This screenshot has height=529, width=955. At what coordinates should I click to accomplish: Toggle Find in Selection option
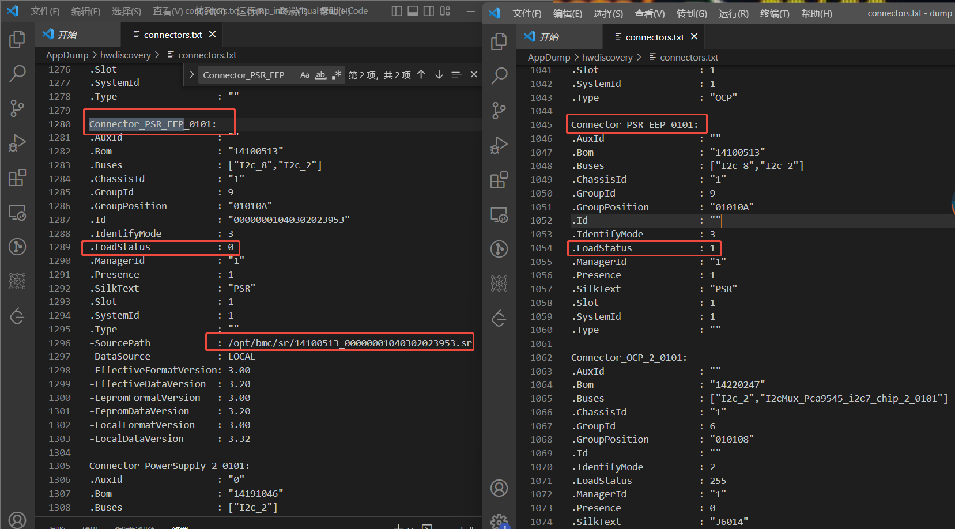point(456,75)
